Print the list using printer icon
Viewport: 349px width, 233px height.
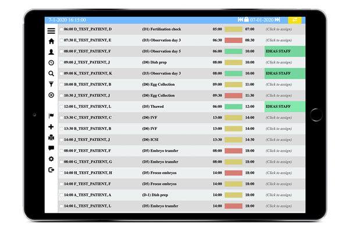[51, 137]
